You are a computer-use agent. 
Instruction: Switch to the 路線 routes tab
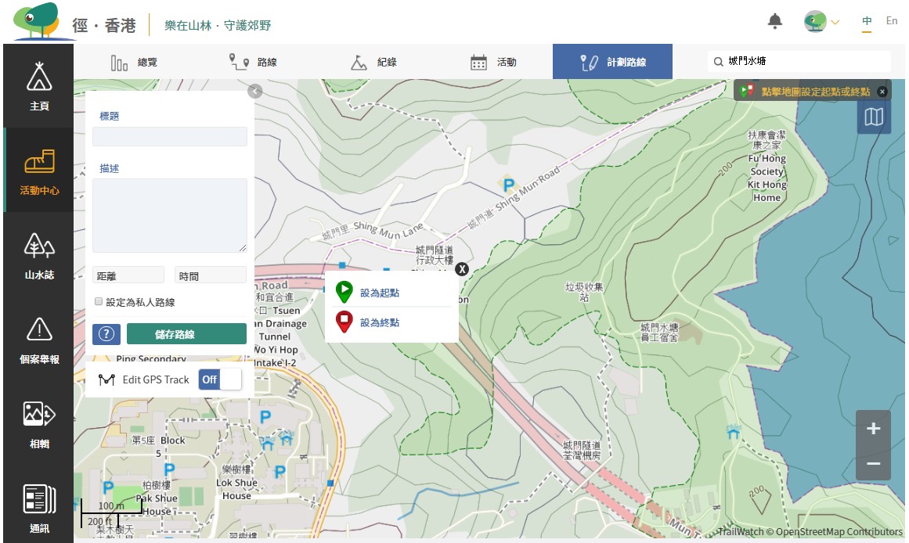[x=252, y=63]
